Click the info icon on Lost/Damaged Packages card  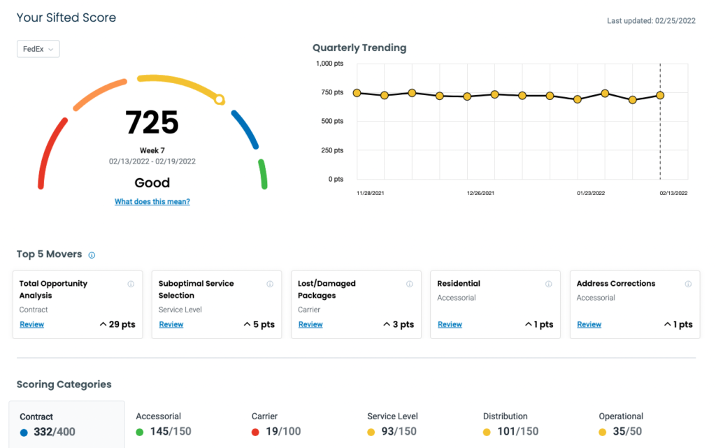coord(409,284)
